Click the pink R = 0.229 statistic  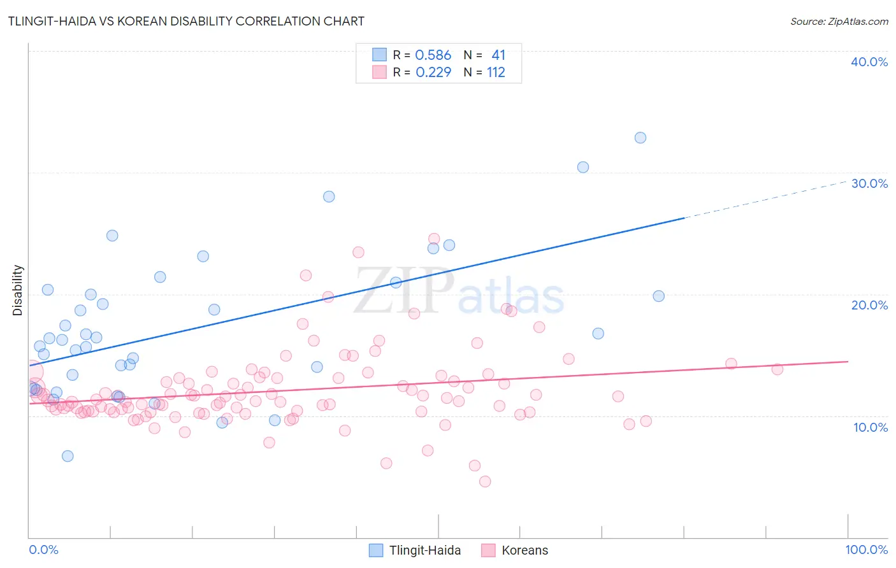point(422,73)
